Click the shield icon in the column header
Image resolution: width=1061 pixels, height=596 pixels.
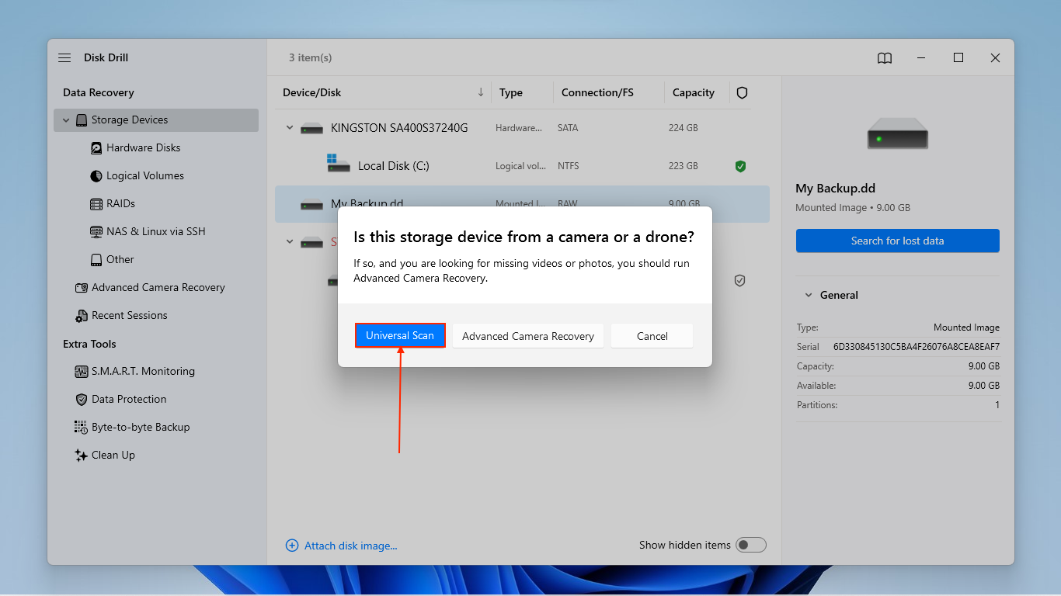tap(742, 92)
